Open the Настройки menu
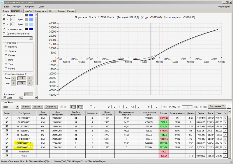 [30, 7]
